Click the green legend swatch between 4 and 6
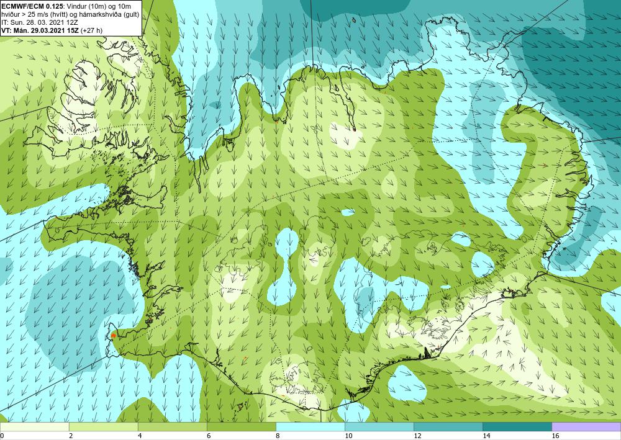Screen dimensions: 621x440 pyautogui.click(x=173, y=426)
